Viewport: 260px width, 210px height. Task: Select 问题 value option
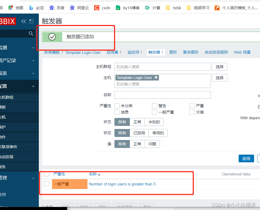[153, 144]
